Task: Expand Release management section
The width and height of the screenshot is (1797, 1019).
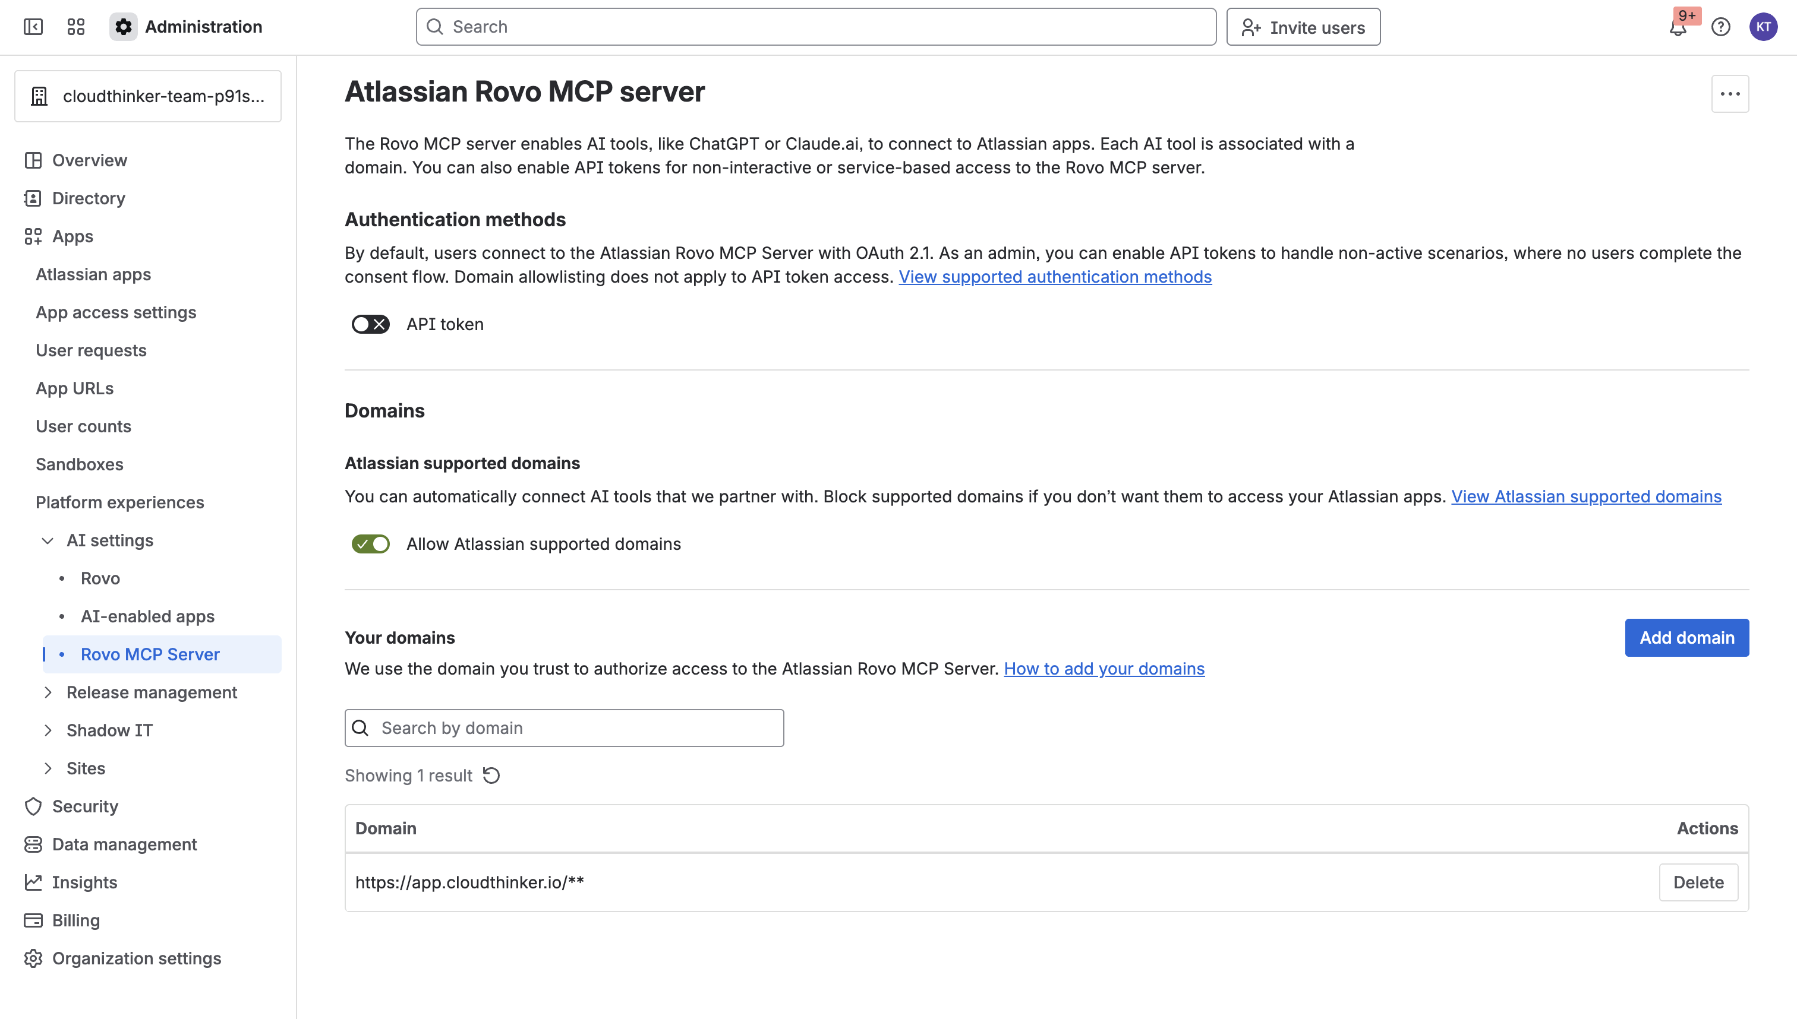Action: point(48,692)
